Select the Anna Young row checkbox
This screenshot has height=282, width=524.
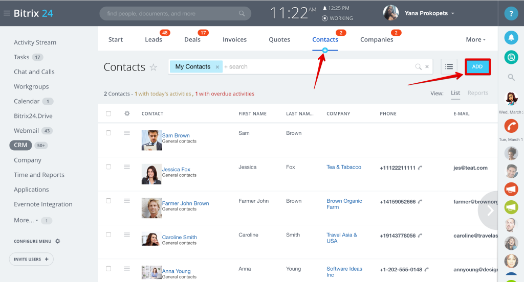pos(108,269)
